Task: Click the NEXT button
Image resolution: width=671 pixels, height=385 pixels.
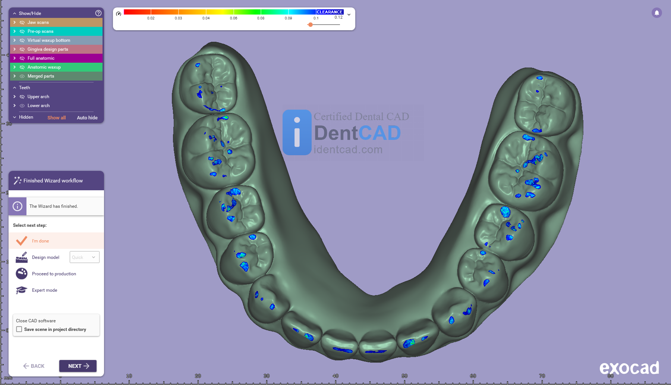Action: point(78,366)
